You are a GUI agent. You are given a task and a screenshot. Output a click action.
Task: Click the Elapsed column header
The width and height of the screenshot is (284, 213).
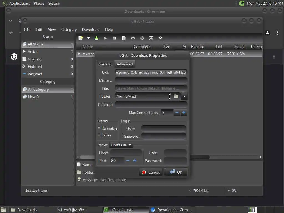(x=197, y=47)
